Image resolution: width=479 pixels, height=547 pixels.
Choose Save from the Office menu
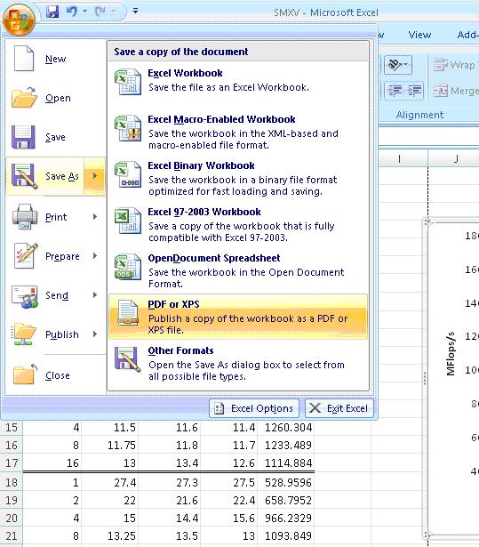tap(55, 137)
